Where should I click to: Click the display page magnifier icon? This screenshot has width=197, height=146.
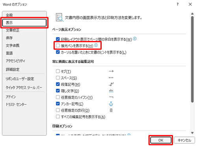59,17
